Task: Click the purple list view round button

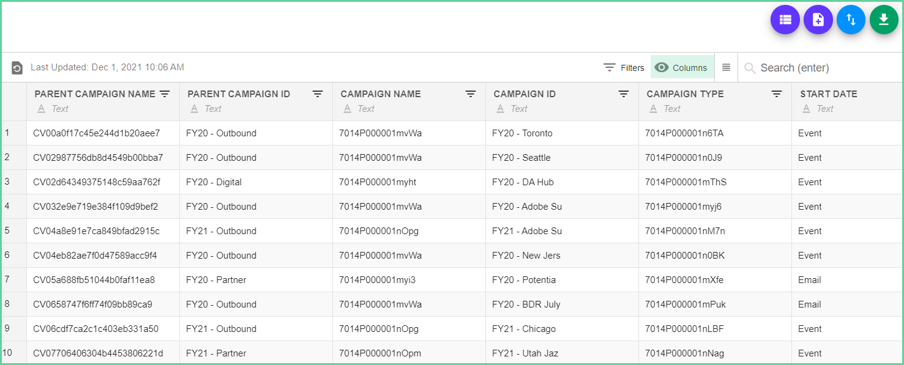Action: [785, 20]
